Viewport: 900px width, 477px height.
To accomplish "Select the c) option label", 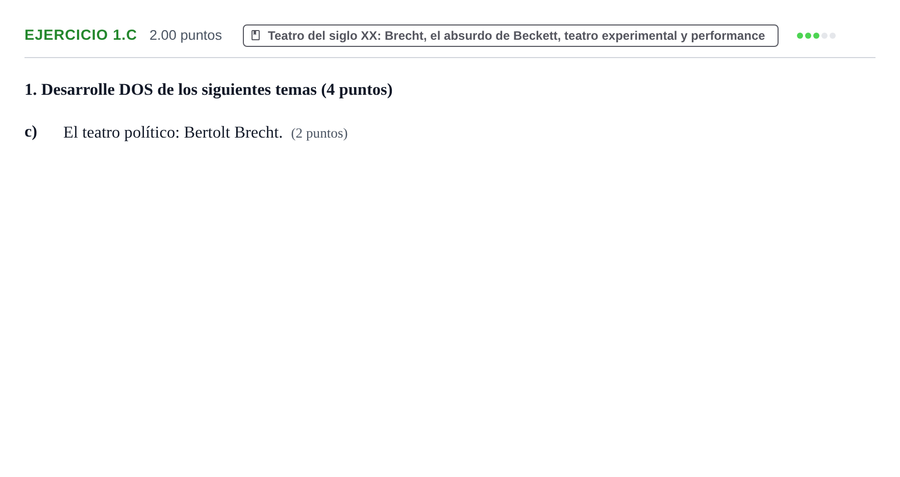I will click(31, 131).
